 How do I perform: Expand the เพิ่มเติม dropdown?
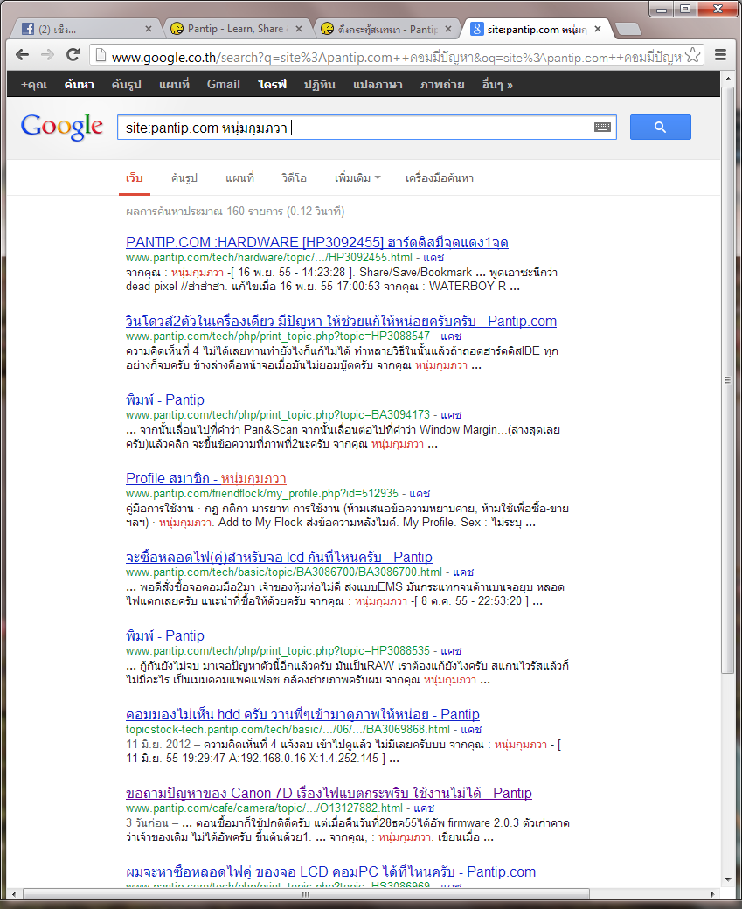click(x=357, y=178)
